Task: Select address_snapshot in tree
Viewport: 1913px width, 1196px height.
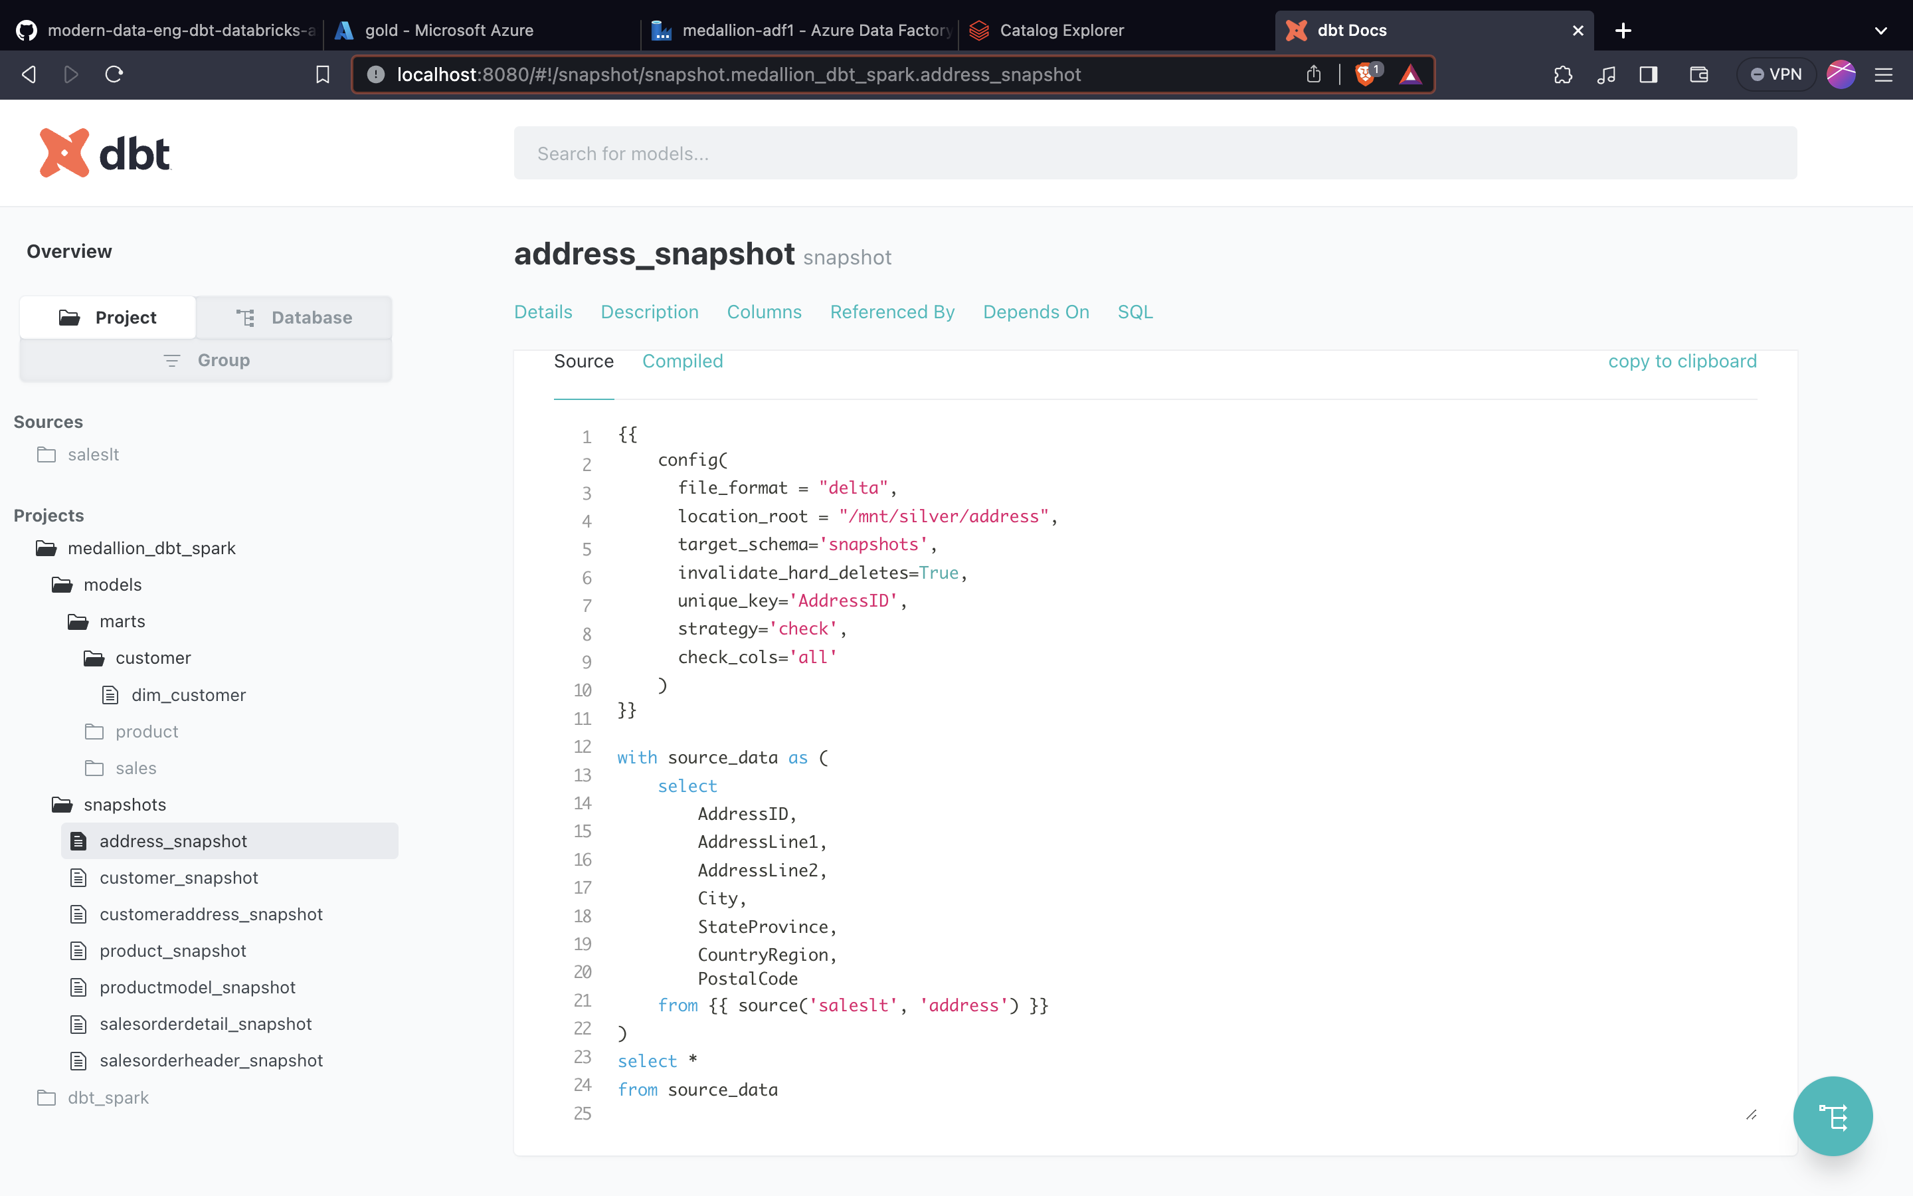Action: (x=229, y=841)
